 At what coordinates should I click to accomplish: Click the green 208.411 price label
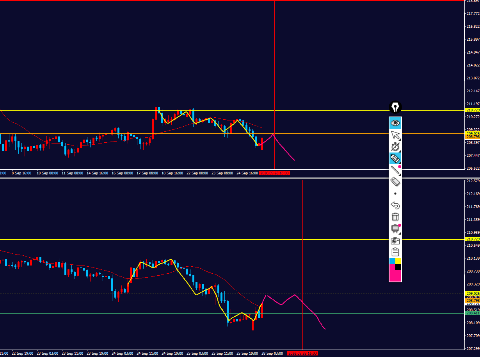point(472,313)
